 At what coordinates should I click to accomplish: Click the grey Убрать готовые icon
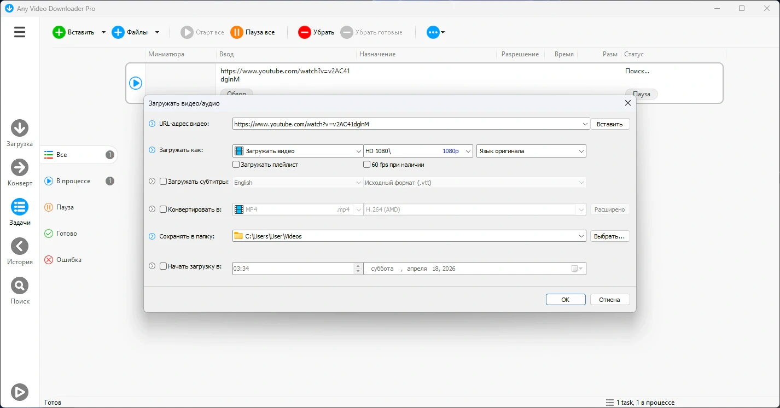pyautogui.click(x=347, y=32)
